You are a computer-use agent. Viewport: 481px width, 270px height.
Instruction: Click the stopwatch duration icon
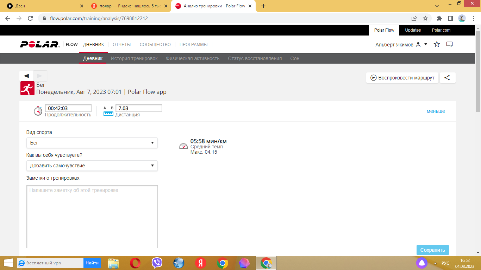[x=38, y=110]
